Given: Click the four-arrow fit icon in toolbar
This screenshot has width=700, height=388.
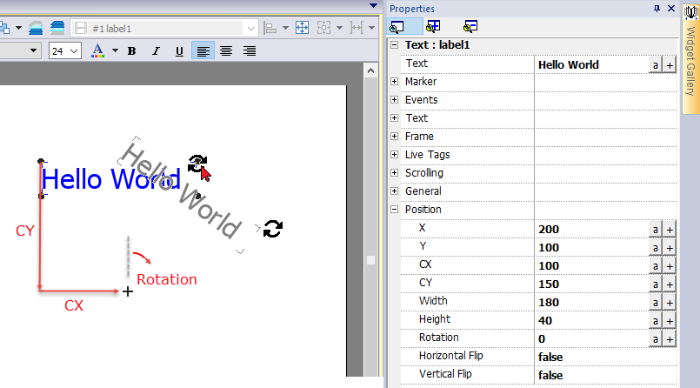Looking at the screenshot, I should (x=303, y=28).
